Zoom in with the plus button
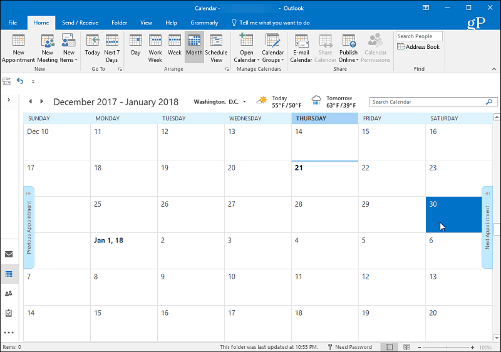501x352 pixels. pyautogui.click(x=472, y=347)
